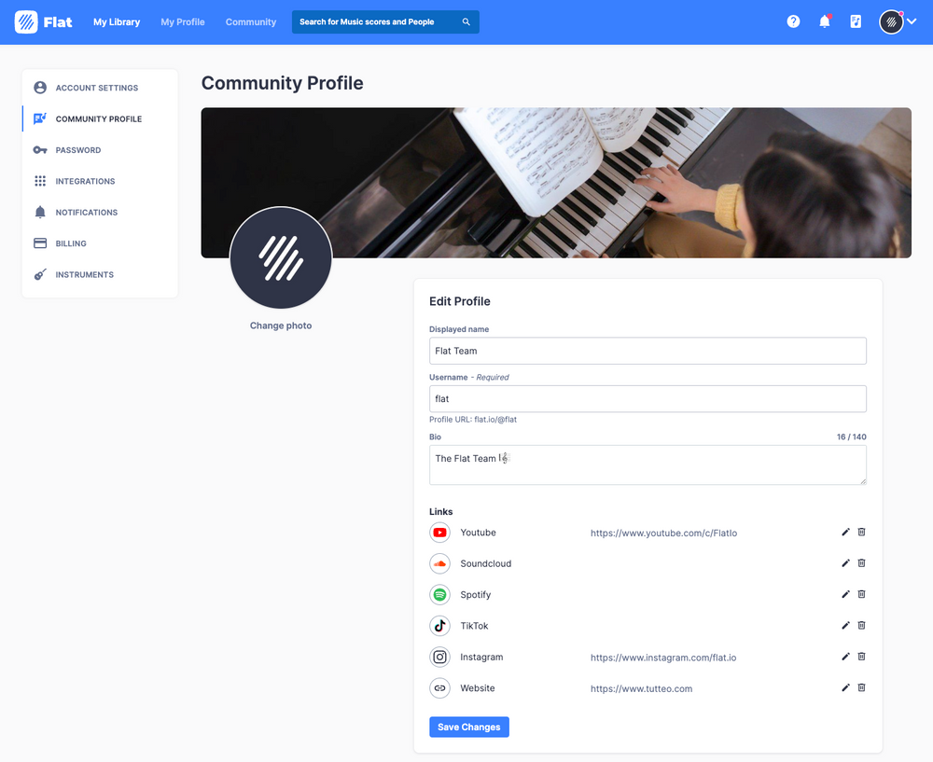The height and width of the screenshot is (762, 933).
Task: Open My Library in the top navigation
Action: tap(116, 21)
